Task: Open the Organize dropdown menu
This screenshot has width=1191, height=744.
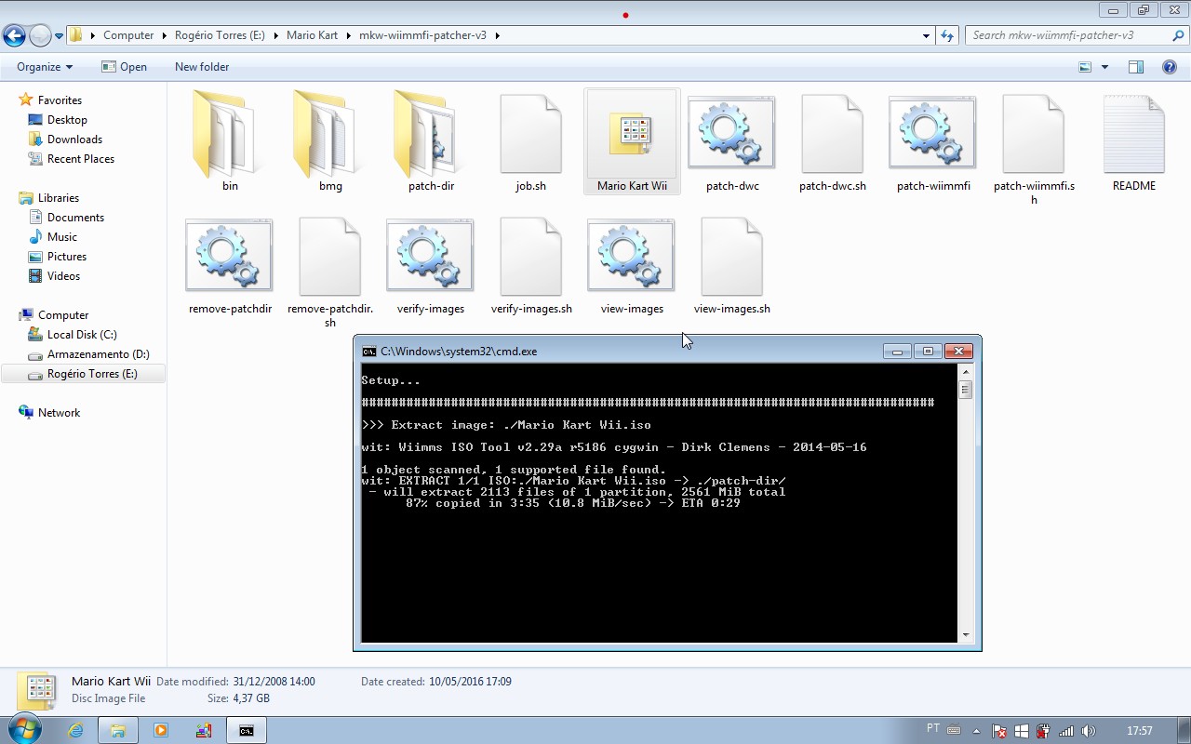Action: (44, 67)
